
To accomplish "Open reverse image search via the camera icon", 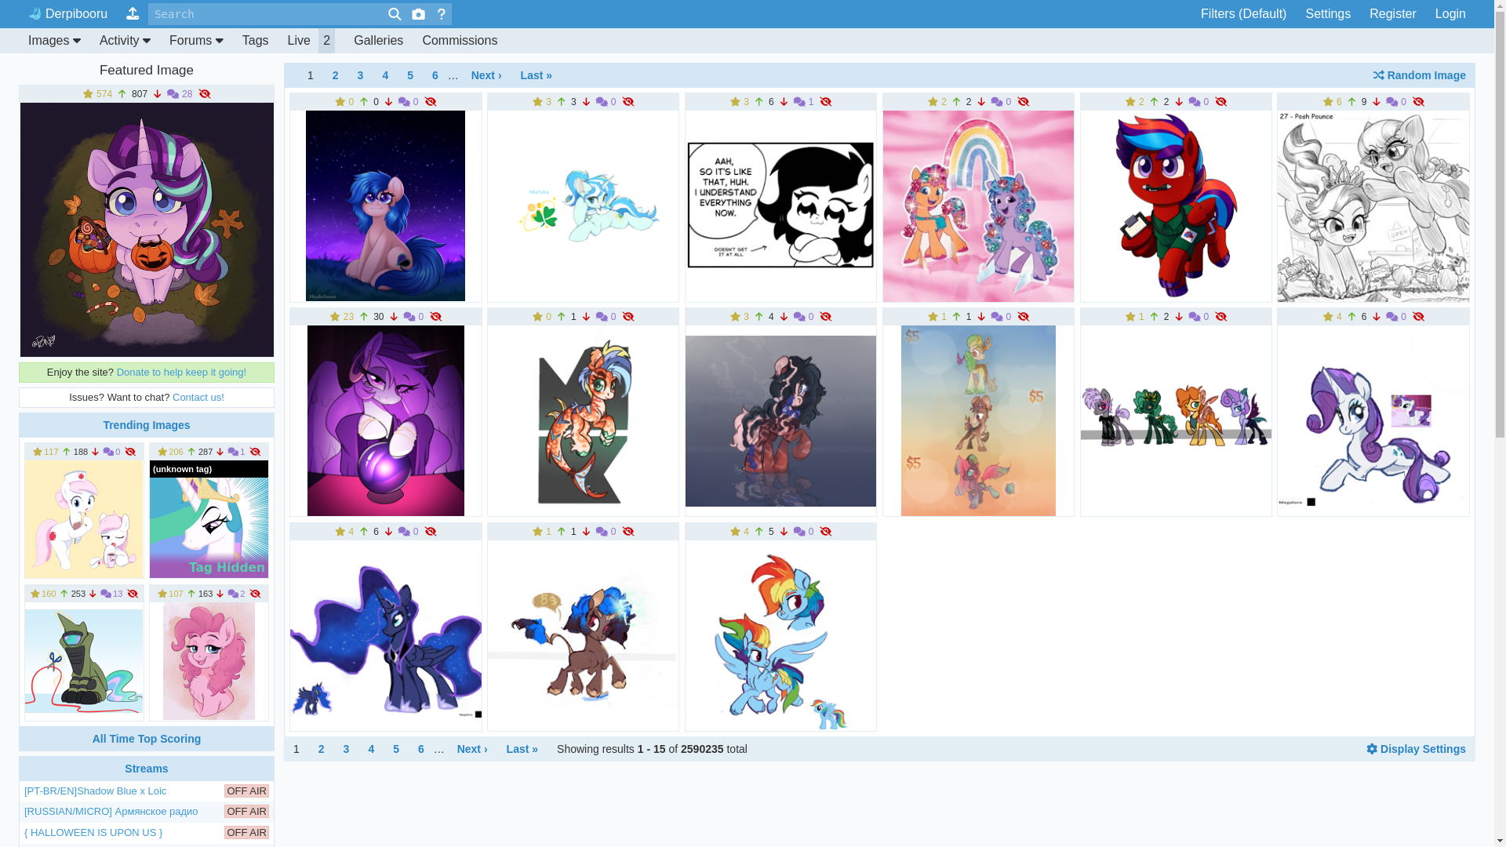I will pyautogui.click(x=419, y=13).
